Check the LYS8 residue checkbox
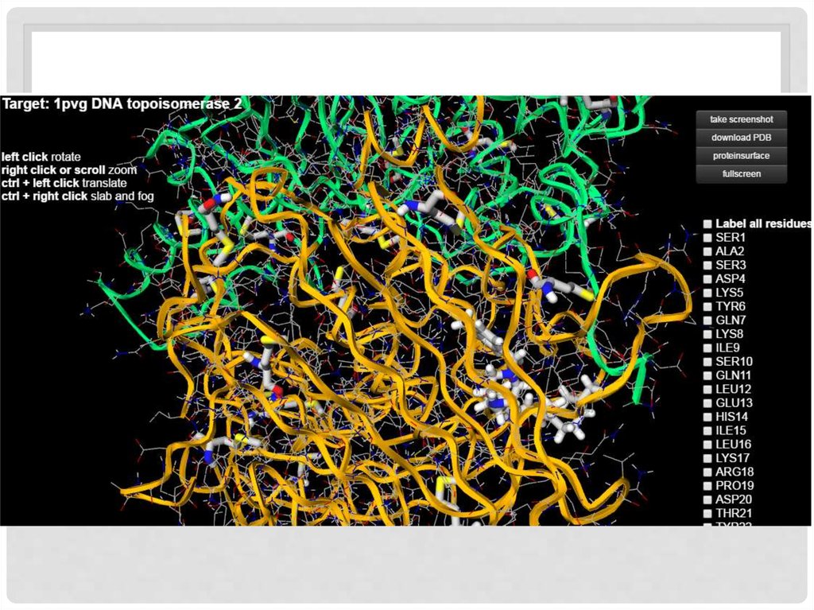The image size is (814, 610). click(x=707, y=334)
